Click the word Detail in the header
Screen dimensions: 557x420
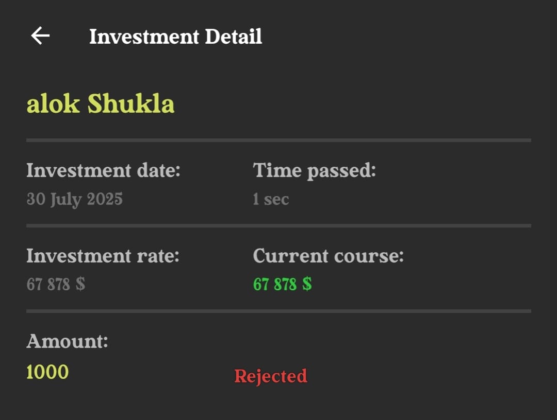coord(233,37)
